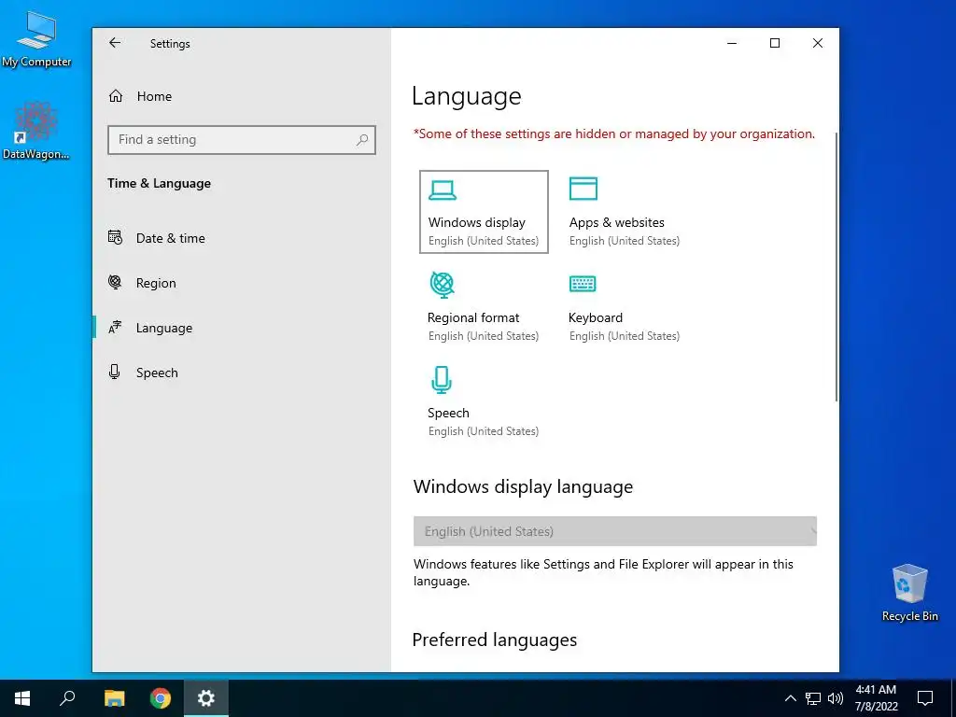Click the 'Time & Language' section title
Image resolution: width=956 pixels, height=717 pixels.
tap(159, 184)
